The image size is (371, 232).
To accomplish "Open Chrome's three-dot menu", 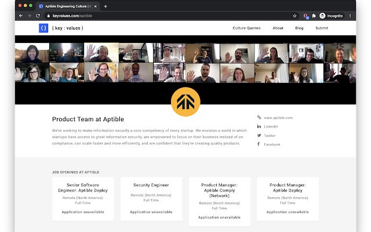I will point(350,16).
